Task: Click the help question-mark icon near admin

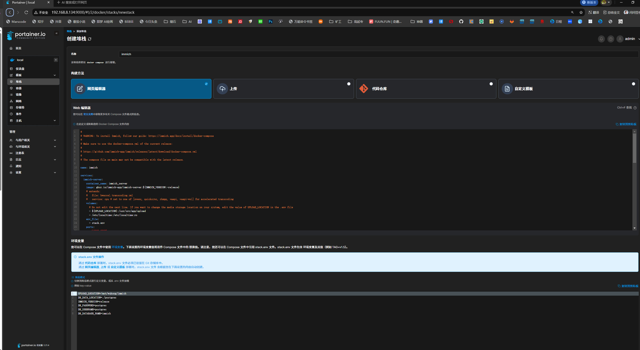Action: click(x=610, y=39)
